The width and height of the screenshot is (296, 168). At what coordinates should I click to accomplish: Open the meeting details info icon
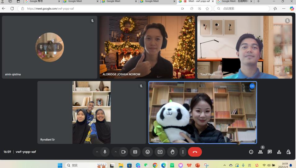[x=251, y=152]
